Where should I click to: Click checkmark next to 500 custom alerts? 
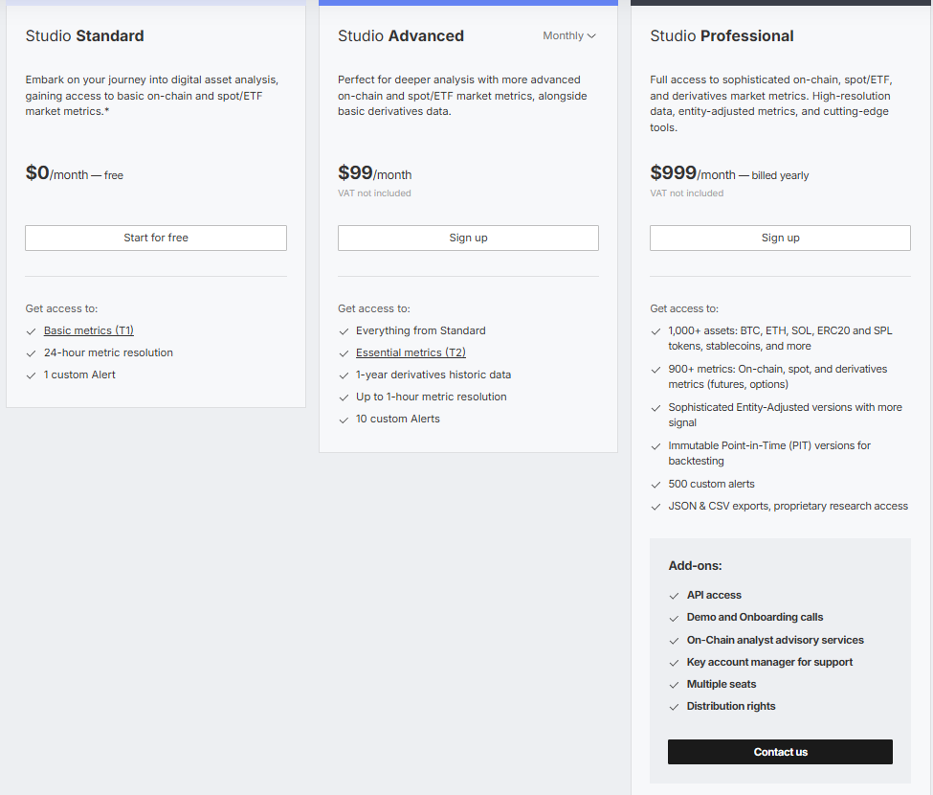pos(656,485)
